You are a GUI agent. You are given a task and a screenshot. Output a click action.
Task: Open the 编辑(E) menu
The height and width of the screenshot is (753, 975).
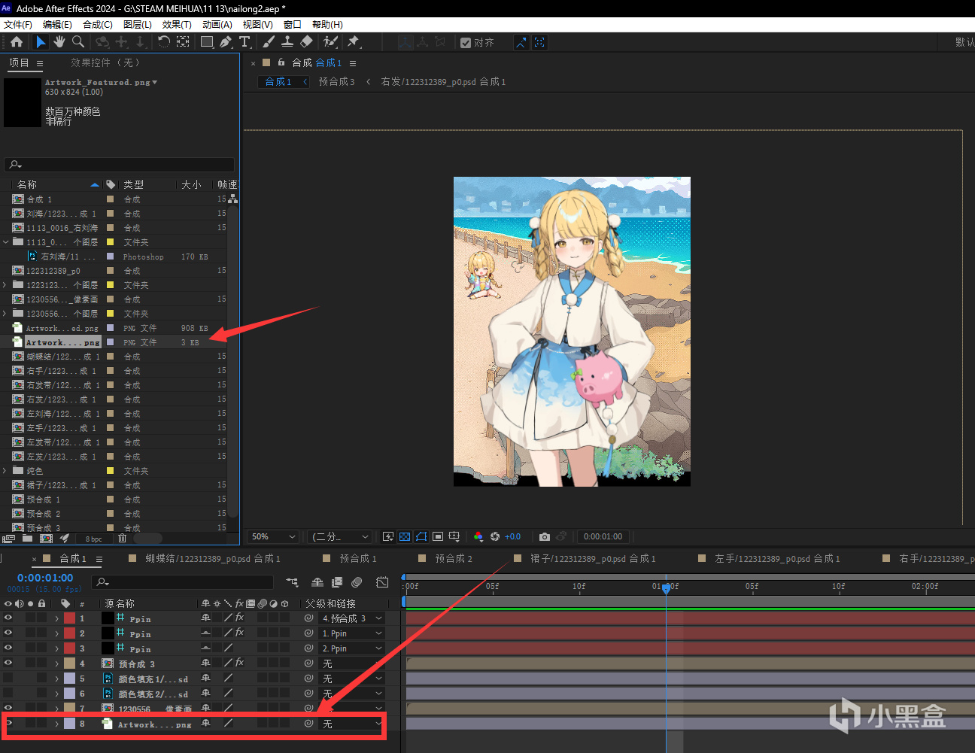57,25
